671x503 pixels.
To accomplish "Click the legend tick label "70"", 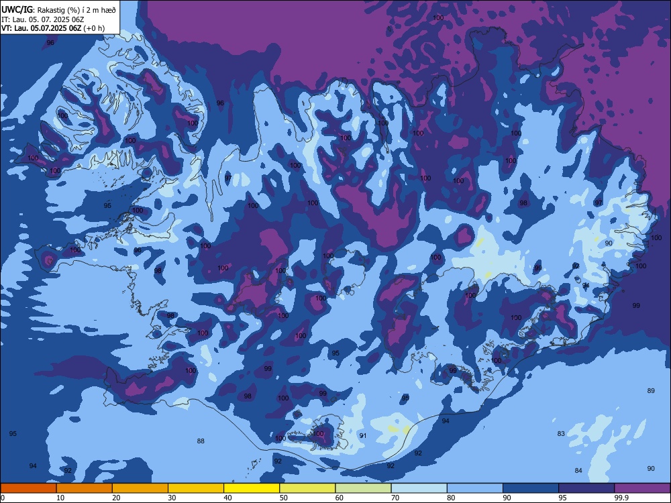I will tap(395, 498).
